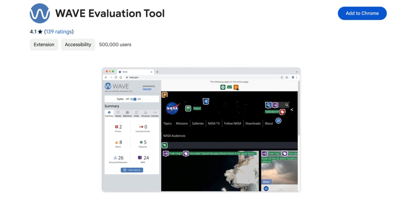This screenshot has width=409, height=213.
Task: Expand View details in the Summary panel
Action: [x=132, y=170]
